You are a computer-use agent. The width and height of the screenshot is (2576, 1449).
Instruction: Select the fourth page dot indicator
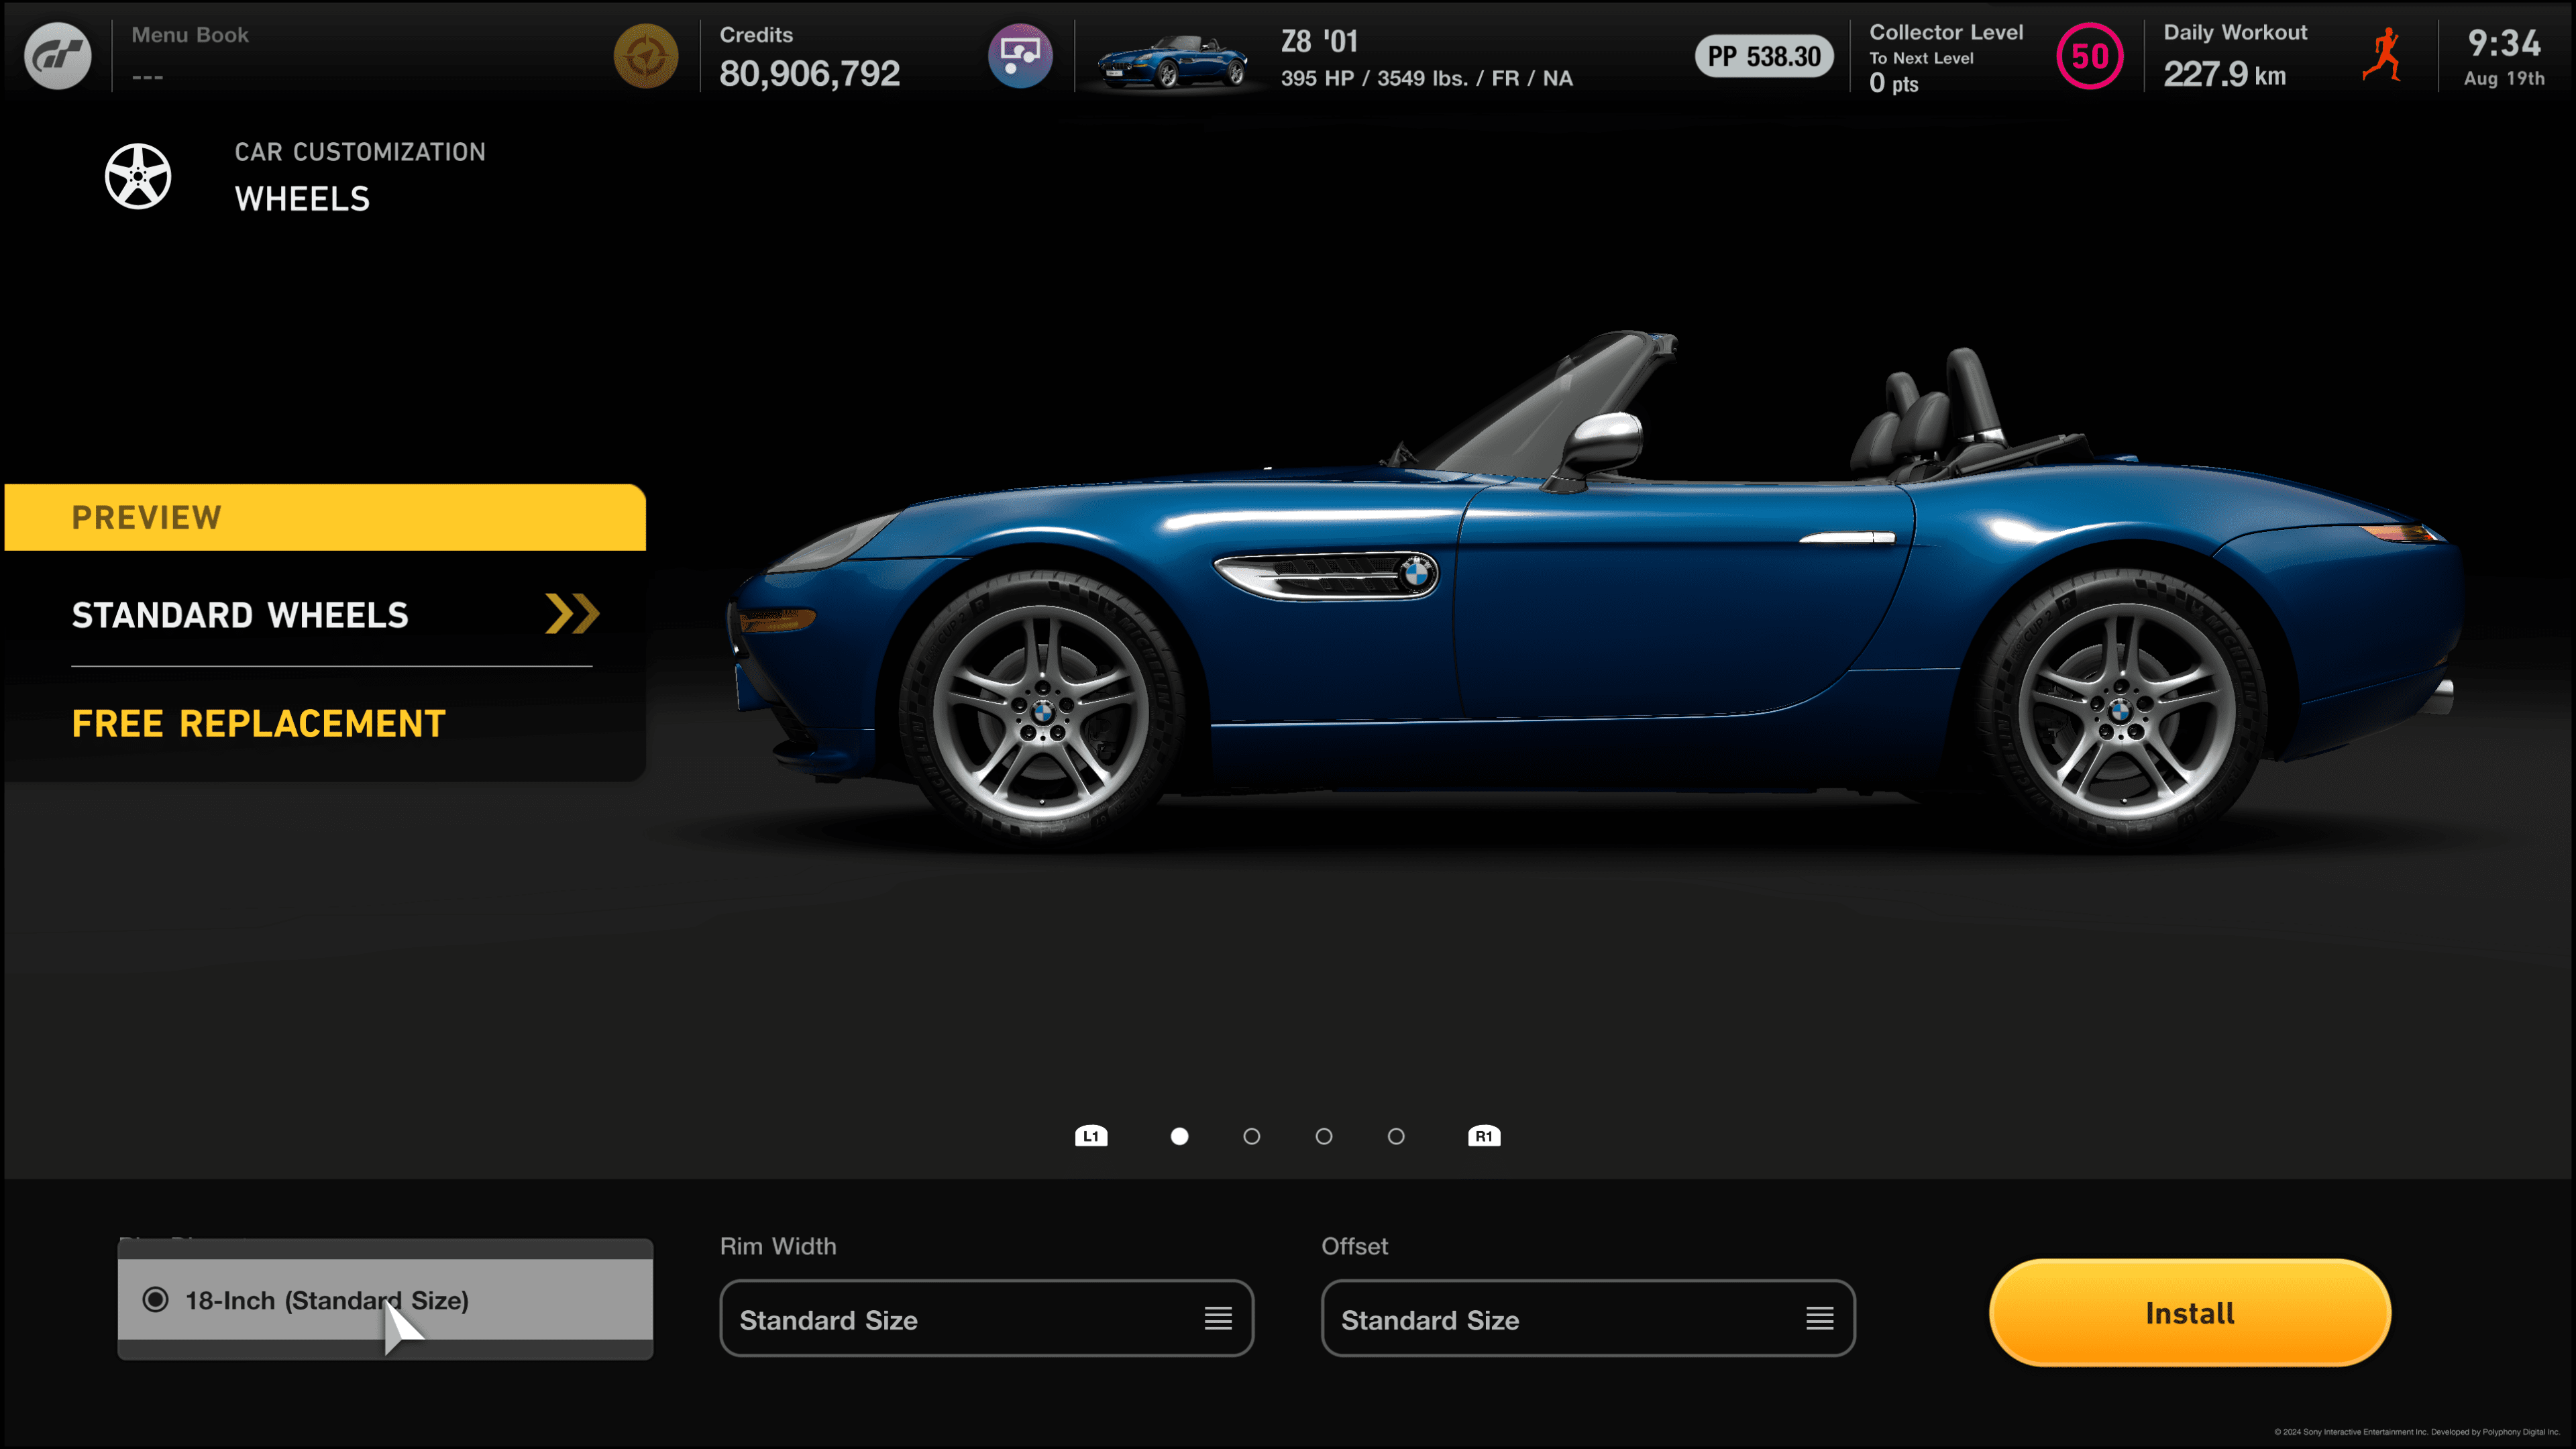coord(1397,1136)
